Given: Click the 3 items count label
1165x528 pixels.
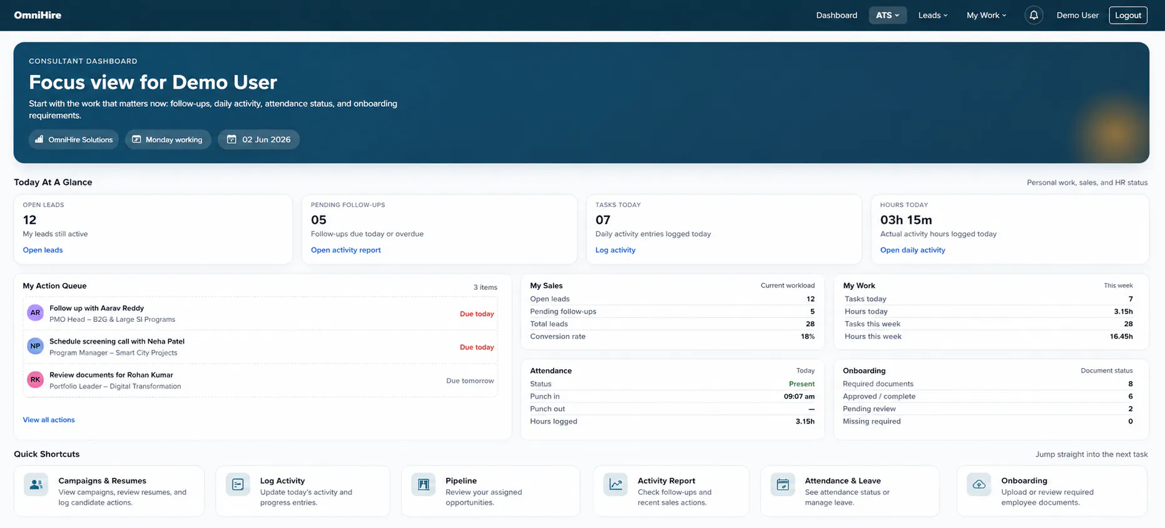Looking at the screenshot, I should tap(485, 287).
